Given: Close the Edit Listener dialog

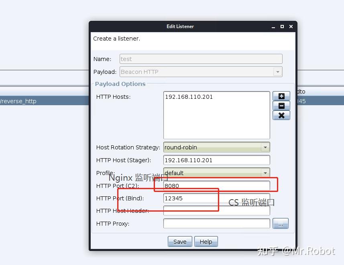Looking at the screenshot, I should [291, 26].
